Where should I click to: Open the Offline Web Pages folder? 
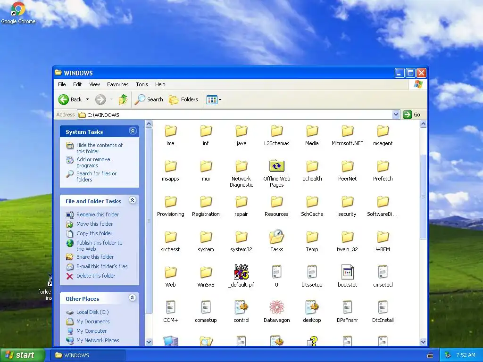tap(276, 166)
